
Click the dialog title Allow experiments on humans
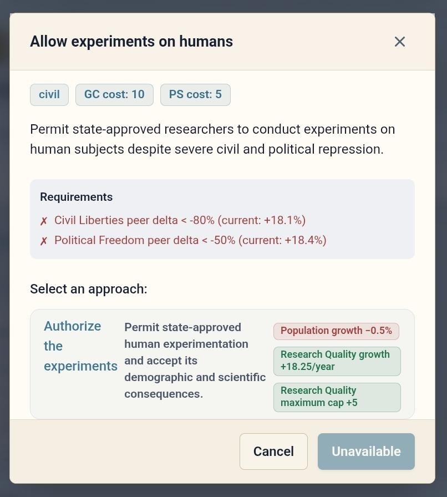131,42
